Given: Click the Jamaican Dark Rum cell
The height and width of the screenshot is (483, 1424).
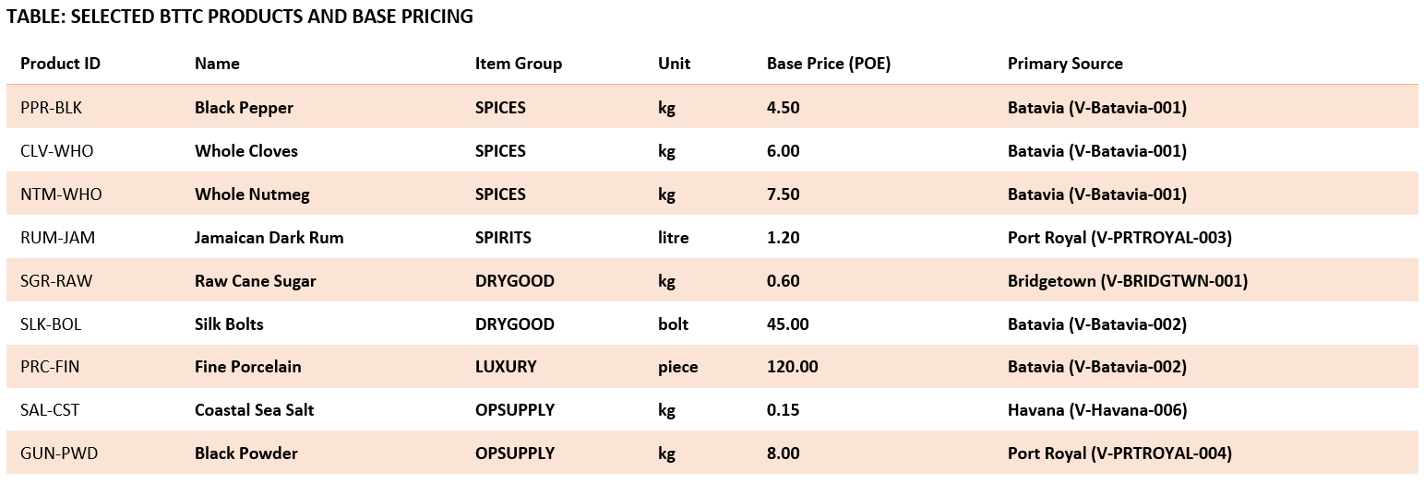Looking at the screenshot, I should (269, 238).
